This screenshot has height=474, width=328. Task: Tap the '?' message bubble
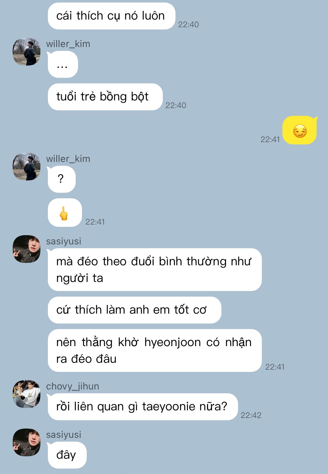(61, 179)
